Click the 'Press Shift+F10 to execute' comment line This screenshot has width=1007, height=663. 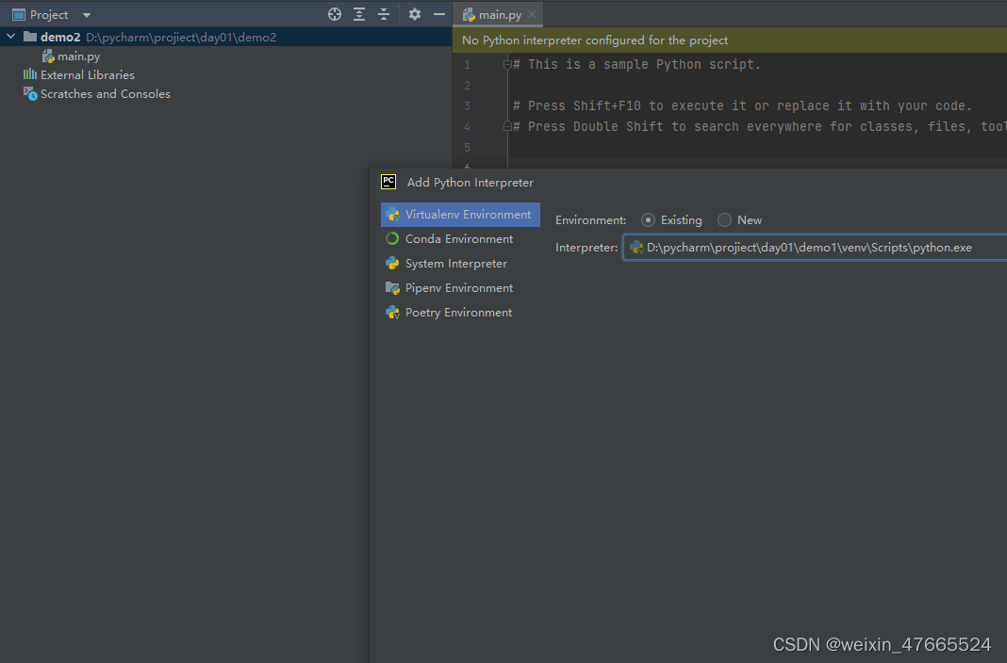742,105
